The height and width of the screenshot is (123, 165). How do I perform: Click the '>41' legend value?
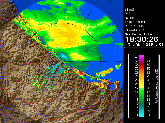point(136,57)
